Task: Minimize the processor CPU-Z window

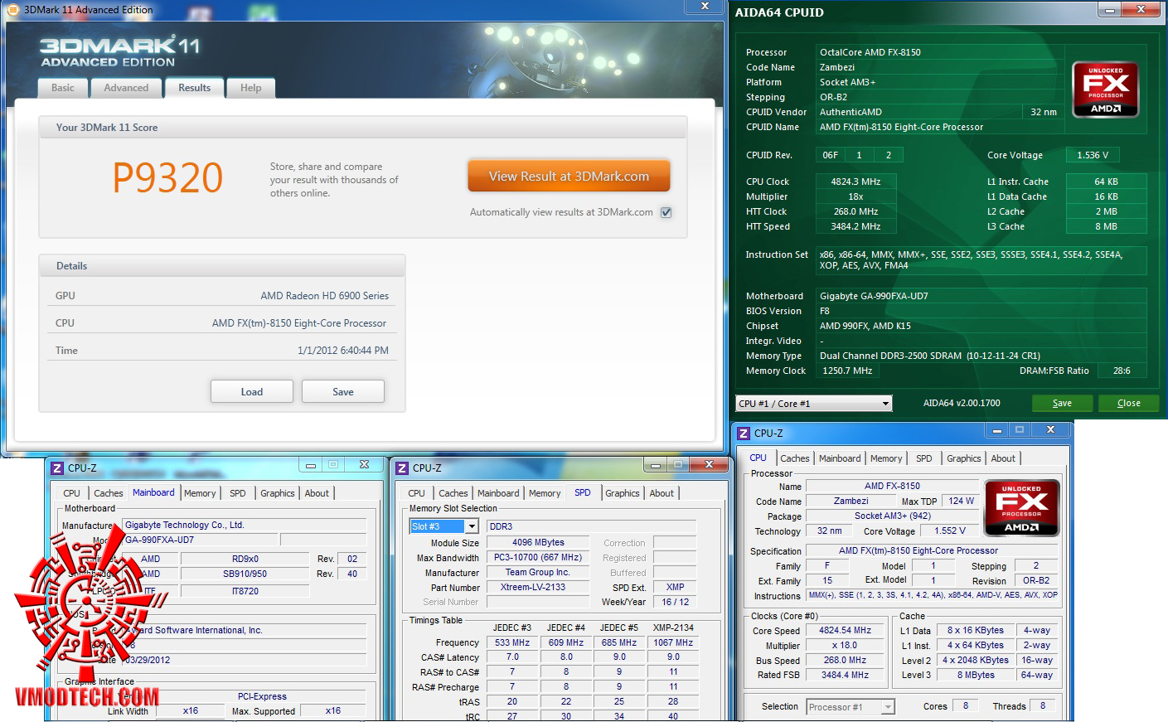Action: 996,430
